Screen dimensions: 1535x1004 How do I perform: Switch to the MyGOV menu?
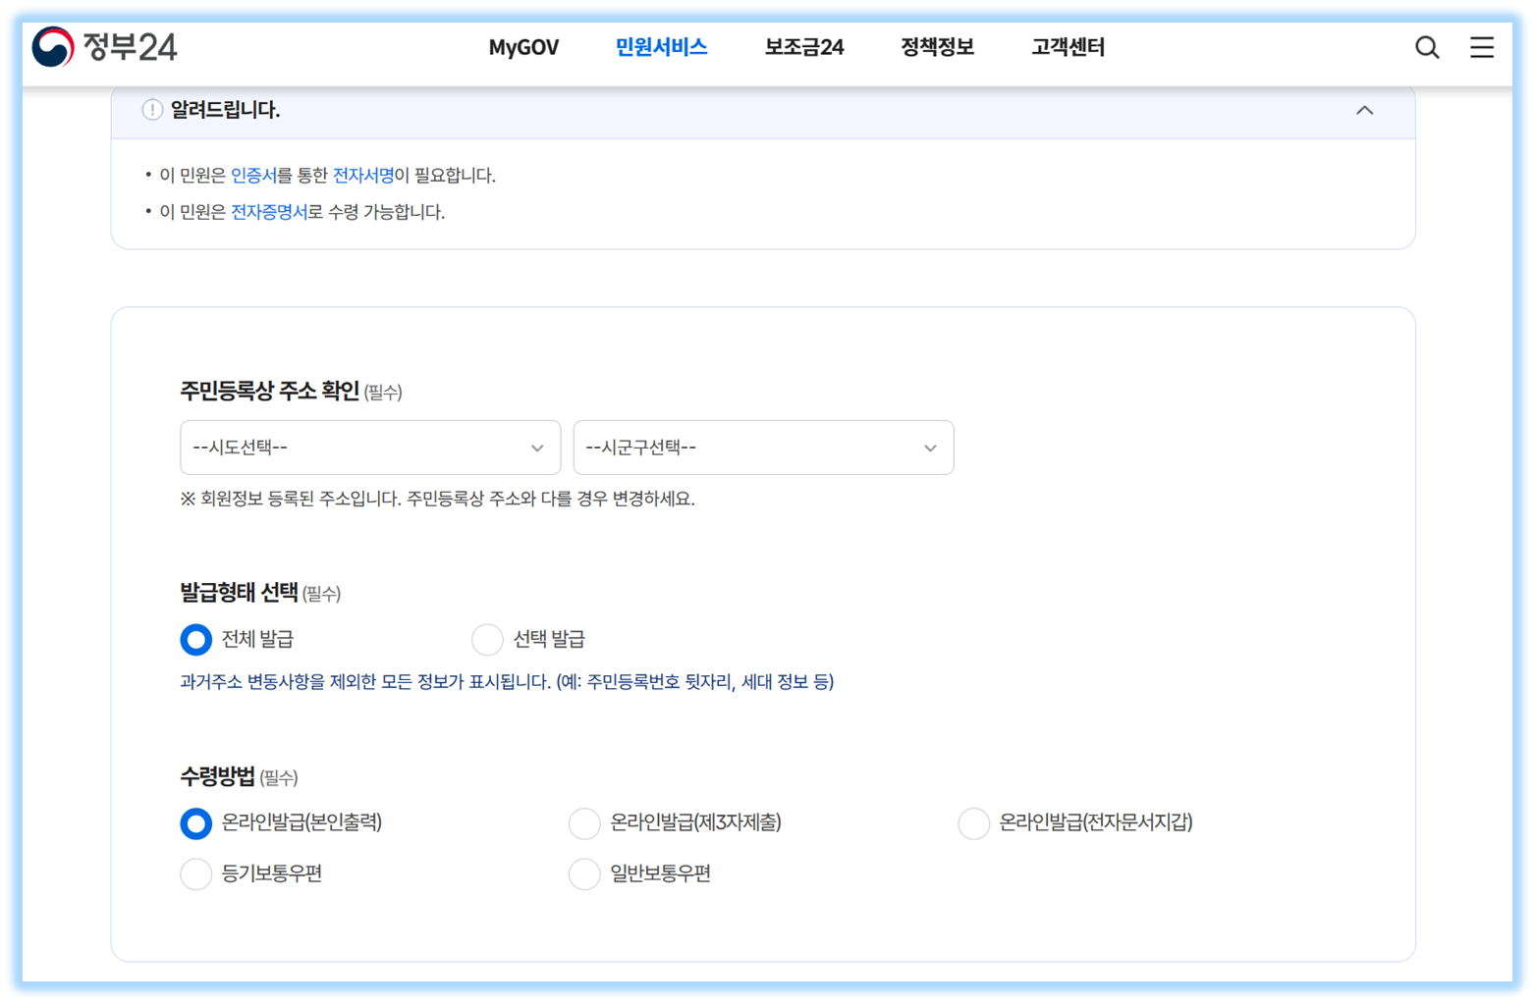523,46
